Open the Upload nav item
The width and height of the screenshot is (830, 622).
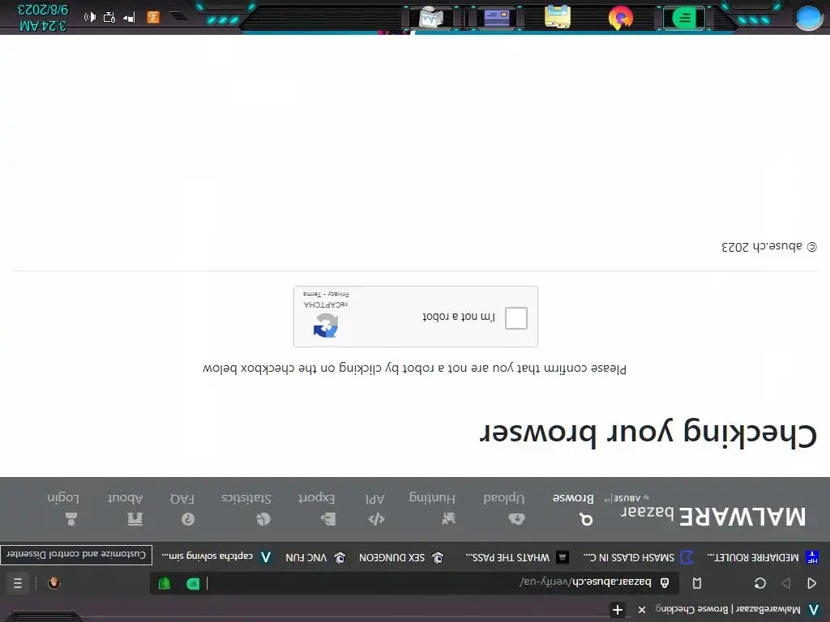coord(504,498)
